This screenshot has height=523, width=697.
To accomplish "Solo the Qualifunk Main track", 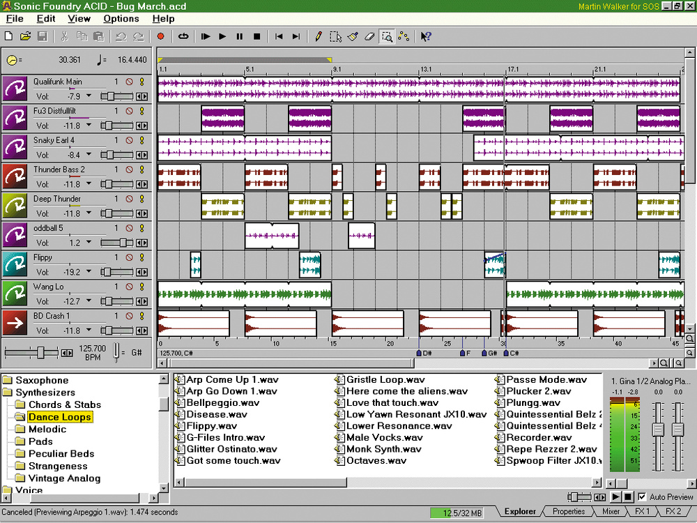I will click(142, 82).
